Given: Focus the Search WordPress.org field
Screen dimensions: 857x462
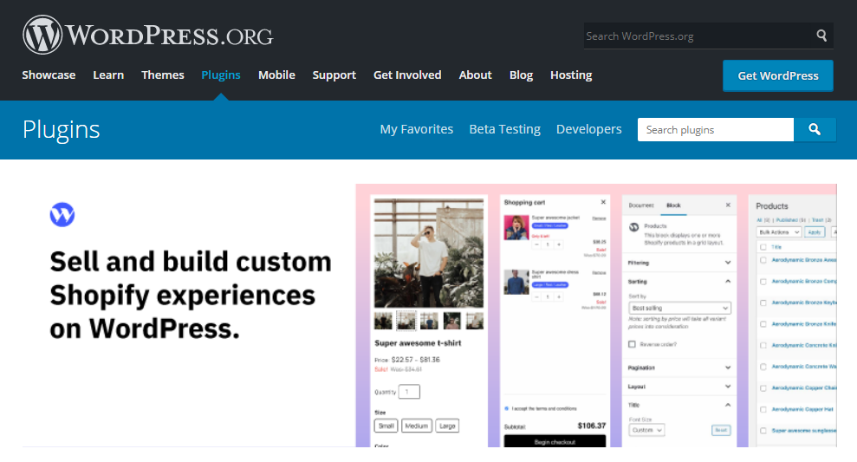Looking at the screenshot, I should (x=698, y=36).
